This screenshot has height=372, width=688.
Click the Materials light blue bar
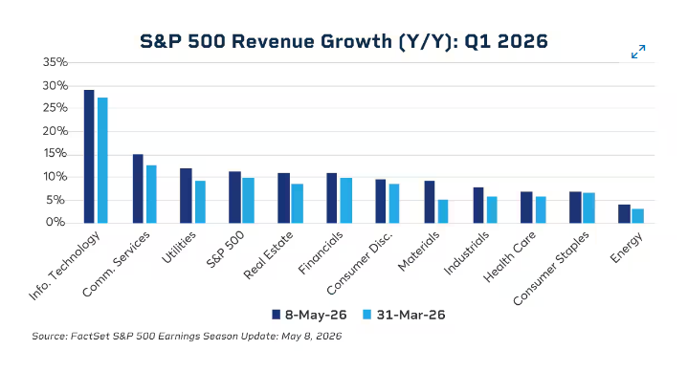443,211
